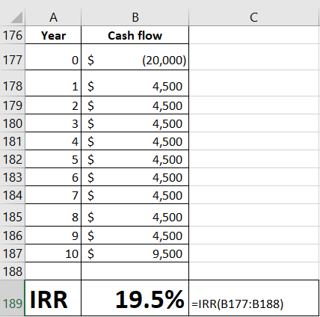The height and width of the screenshot is (317, 320).
Task: Click the Select All corner triangle
Action: point(16,17)
